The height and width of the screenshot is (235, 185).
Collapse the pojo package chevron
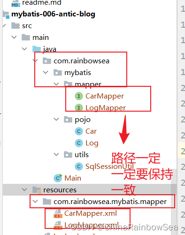coord(56,119)
